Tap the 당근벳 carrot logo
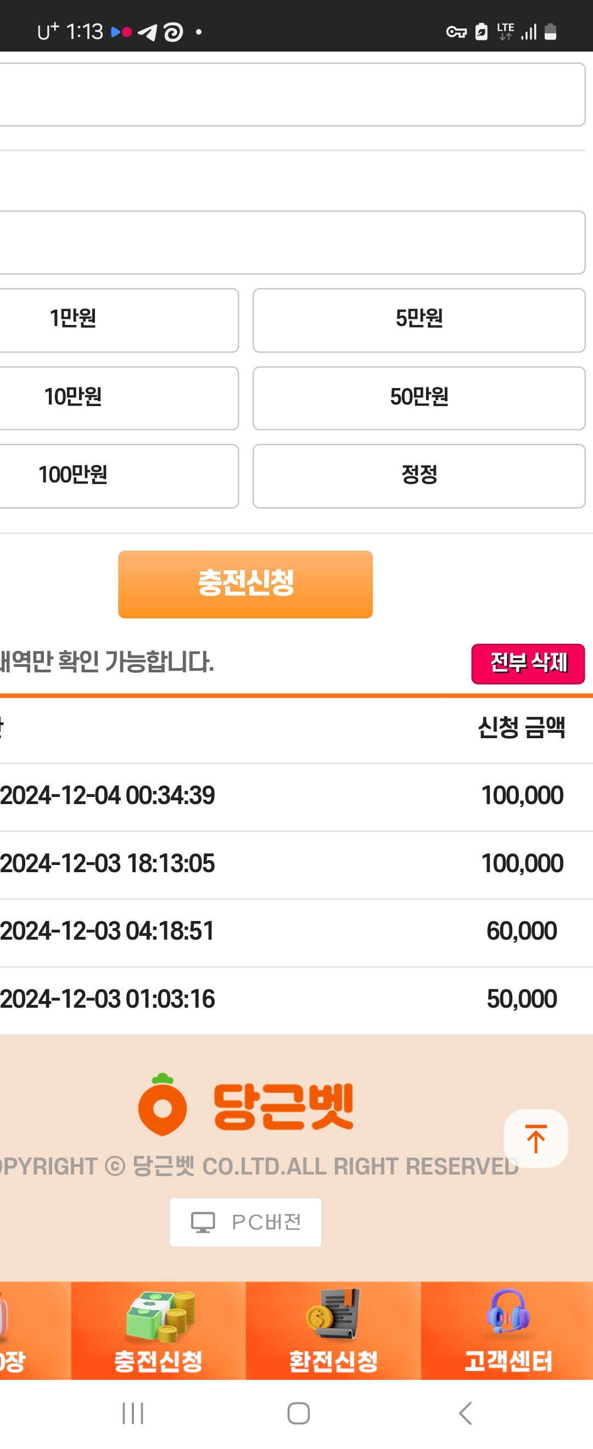Image resolution: width=593 pixels, height=1449 pixels. coord(162,1105)
